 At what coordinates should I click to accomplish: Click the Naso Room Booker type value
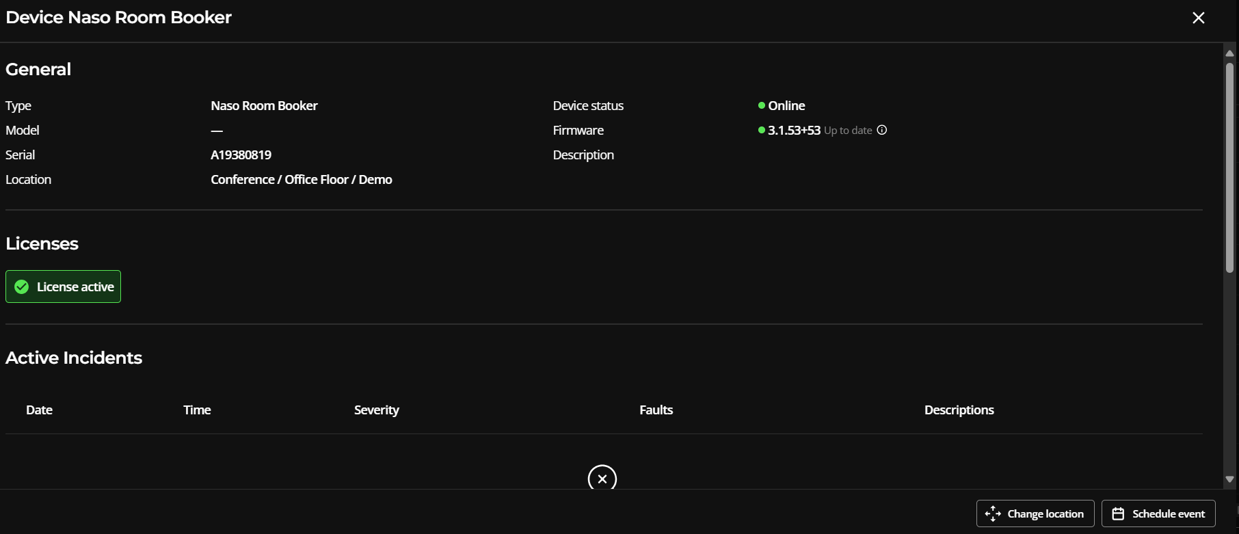264,105
